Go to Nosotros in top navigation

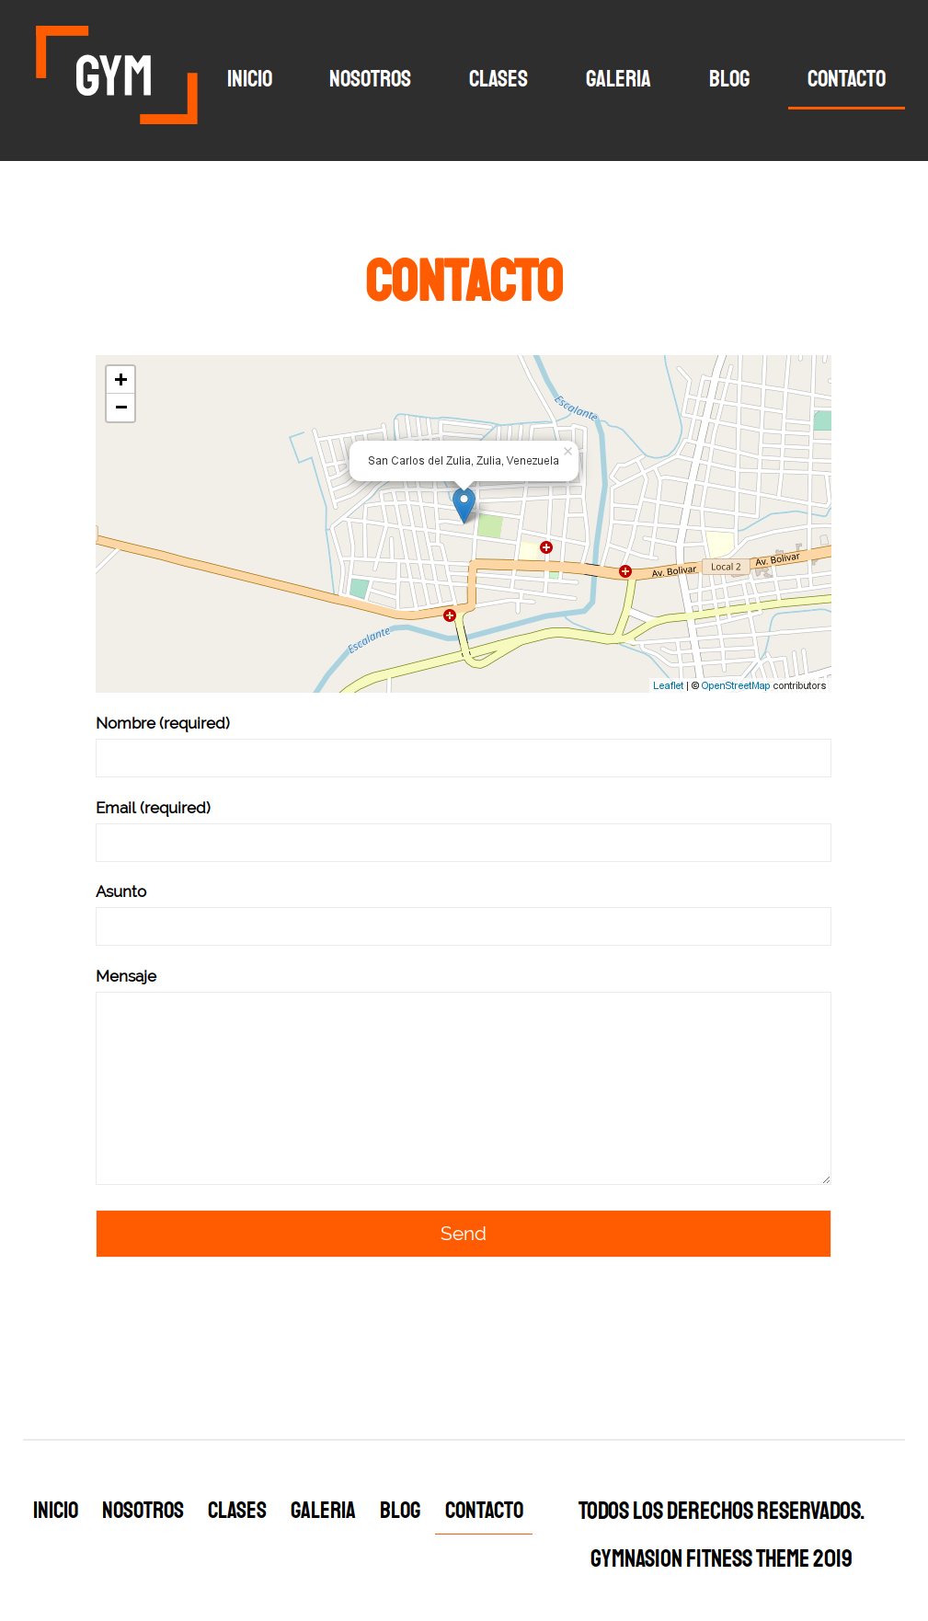(370, 79)
